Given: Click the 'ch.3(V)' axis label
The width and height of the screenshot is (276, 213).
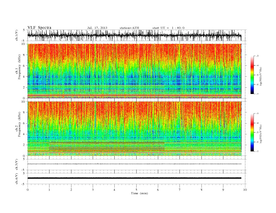Looking at the screenshot, I should [16, 165].
